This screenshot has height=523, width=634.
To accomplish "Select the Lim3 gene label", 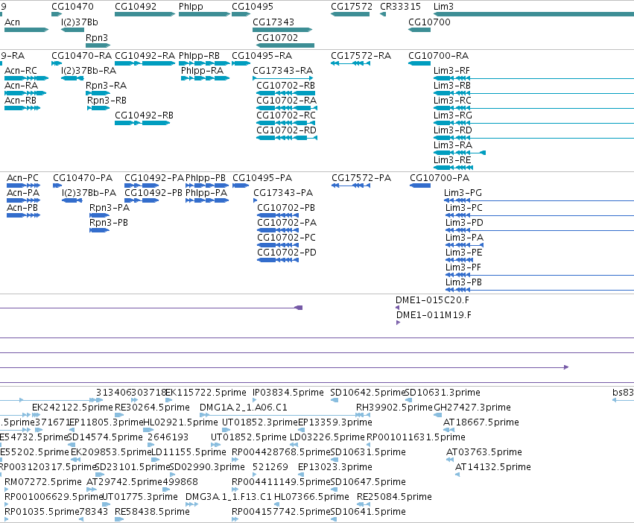I will click(x=443, y=7).
